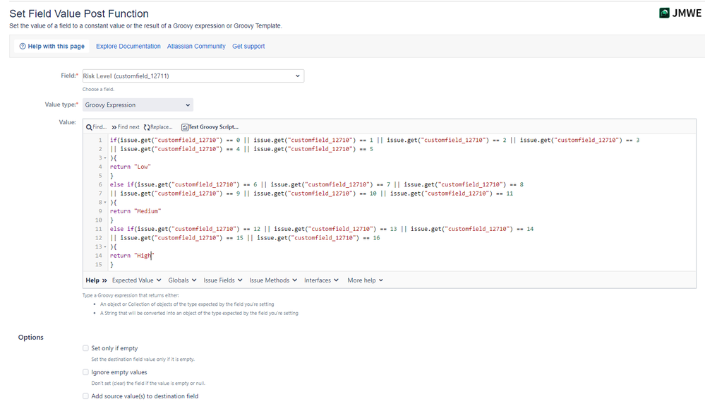Click the Find next arrows icon
Viewport: 705px width, 404px height.
tap(114, 127)
